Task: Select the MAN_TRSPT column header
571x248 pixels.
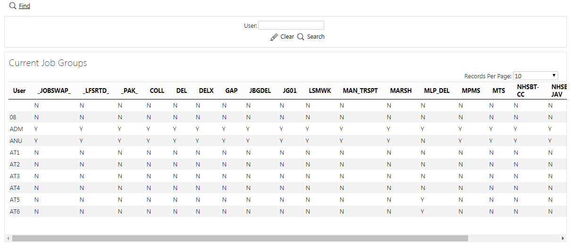Action: pos(361,91)
